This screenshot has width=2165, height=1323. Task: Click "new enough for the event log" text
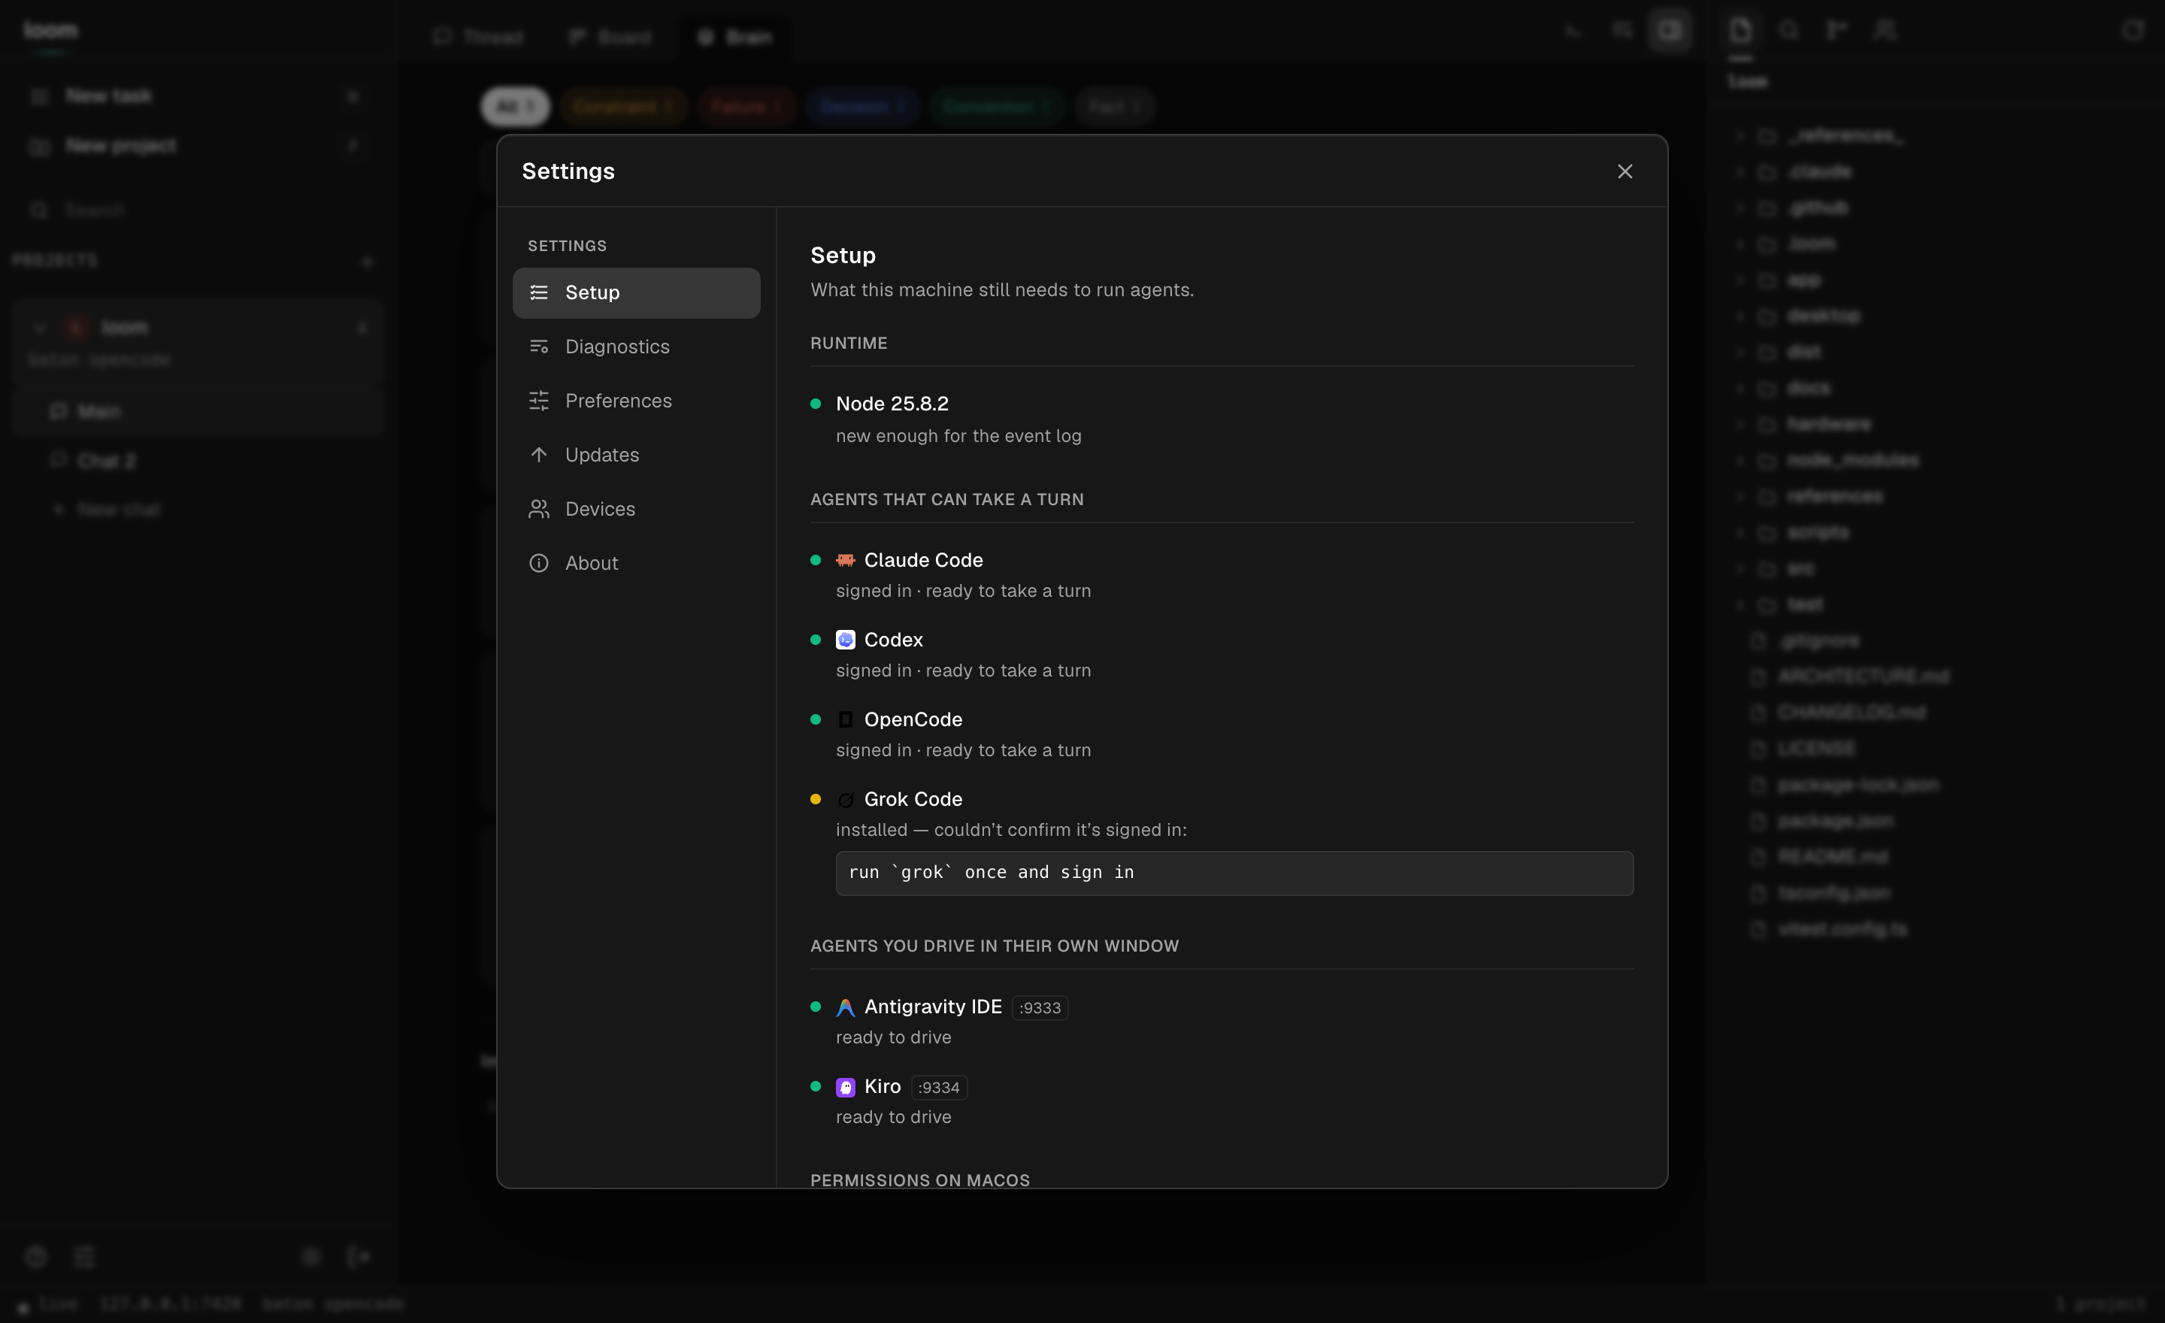click(958, 437)
